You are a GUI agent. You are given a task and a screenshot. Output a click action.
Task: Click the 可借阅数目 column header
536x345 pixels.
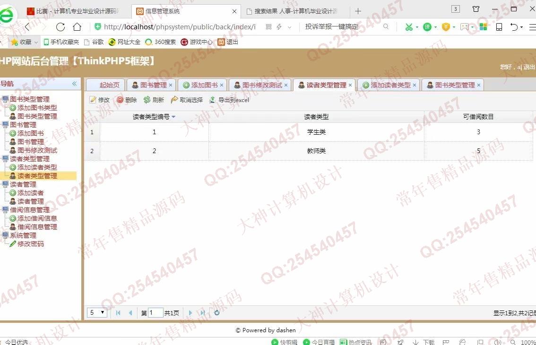(478, 117)
